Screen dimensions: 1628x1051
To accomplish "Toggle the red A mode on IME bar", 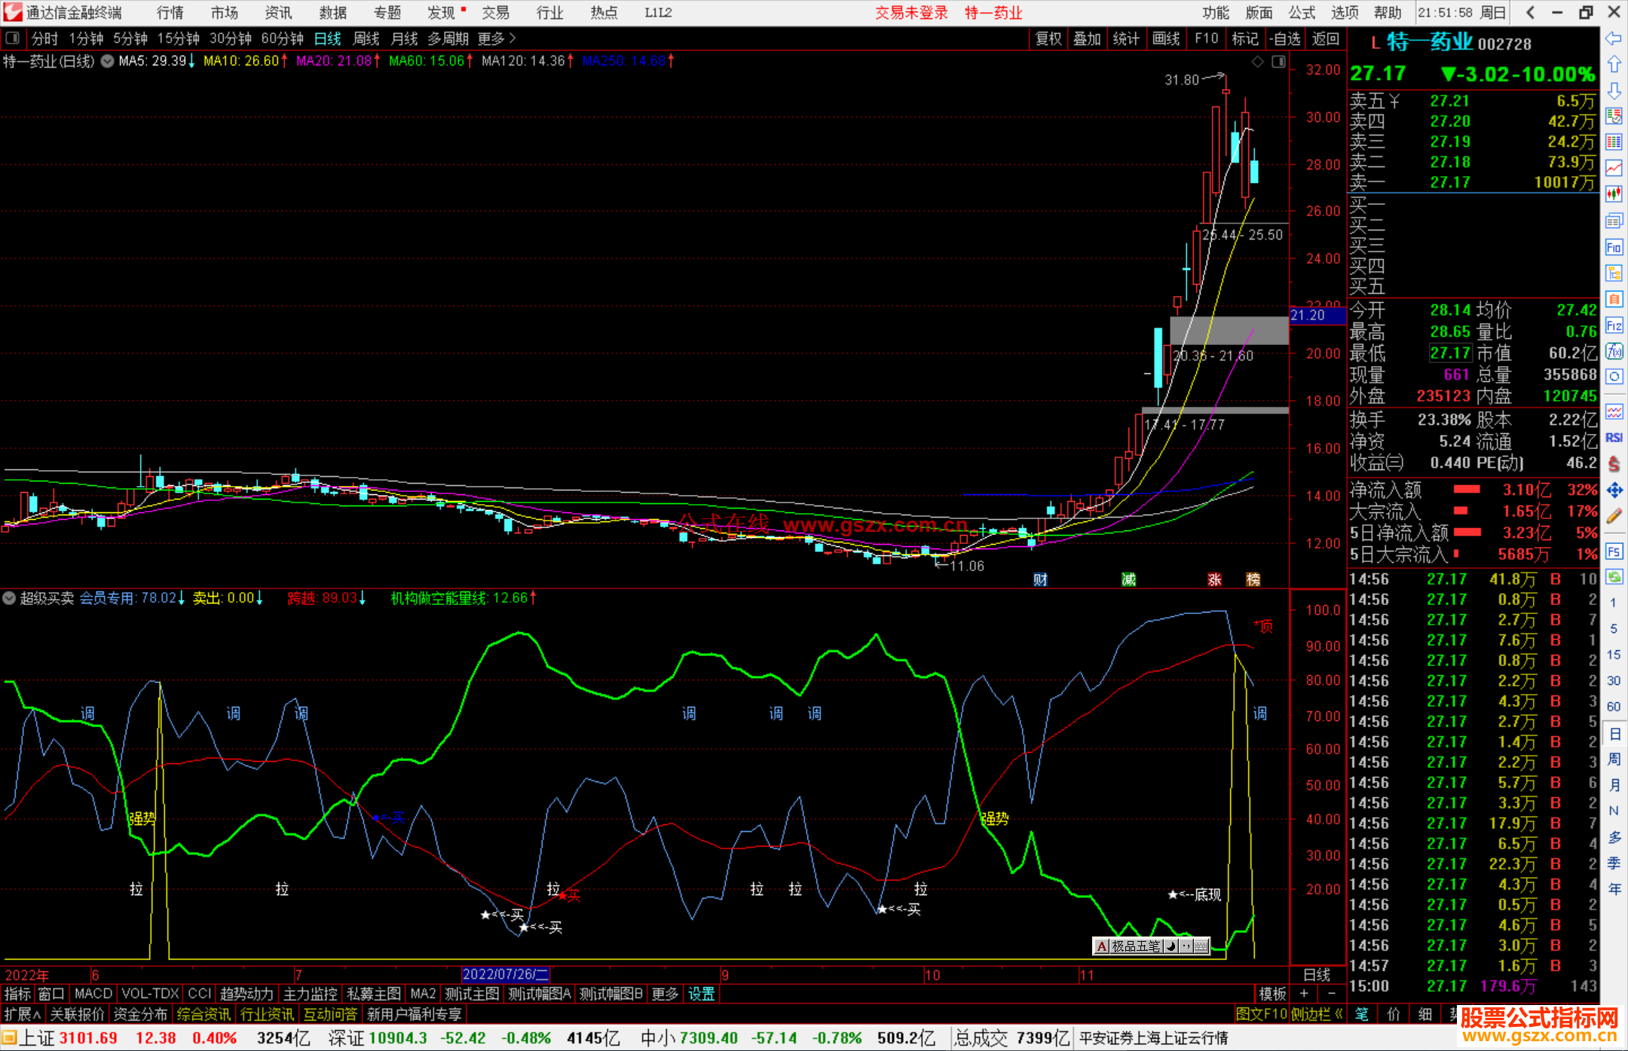I will pos(1102,946).
